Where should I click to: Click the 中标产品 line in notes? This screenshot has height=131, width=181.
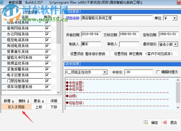75,89
